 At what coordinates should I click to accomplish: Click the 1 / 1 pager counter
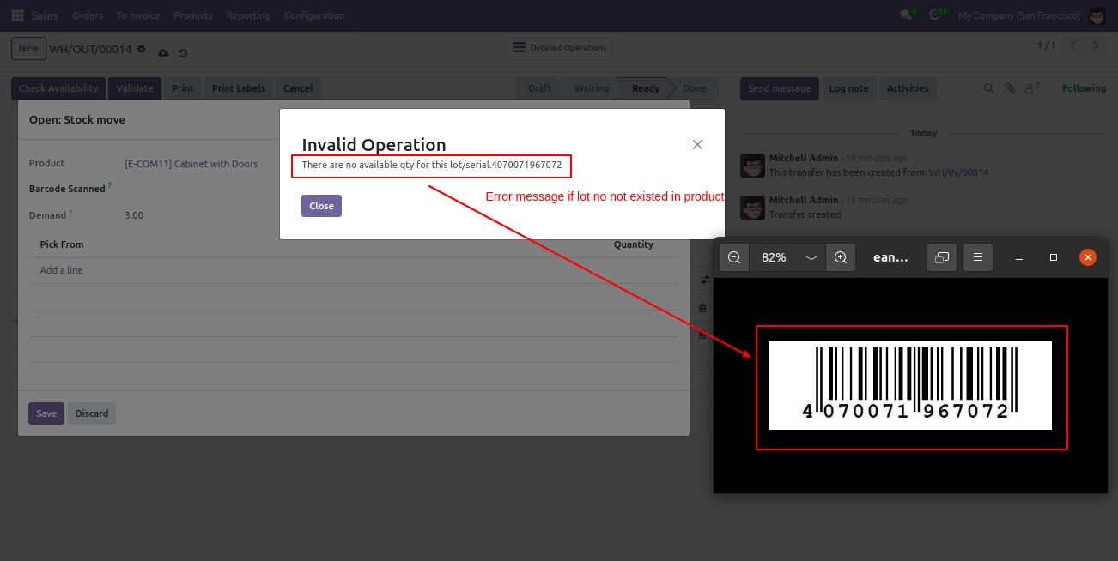click(1047, 45)
